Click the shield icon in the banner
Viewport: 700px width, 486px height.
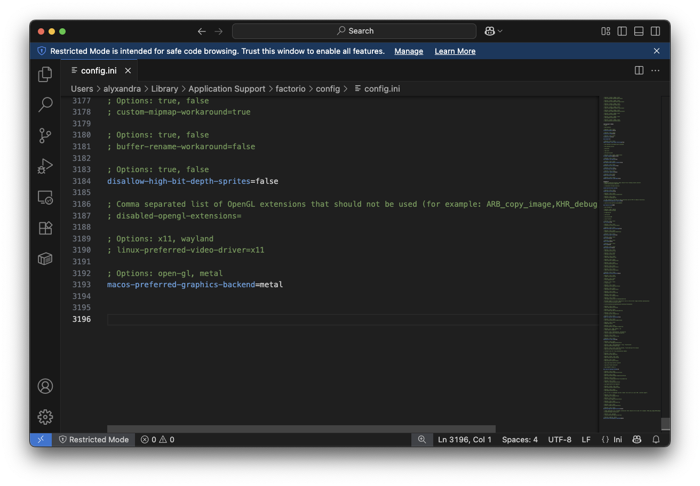42,51
